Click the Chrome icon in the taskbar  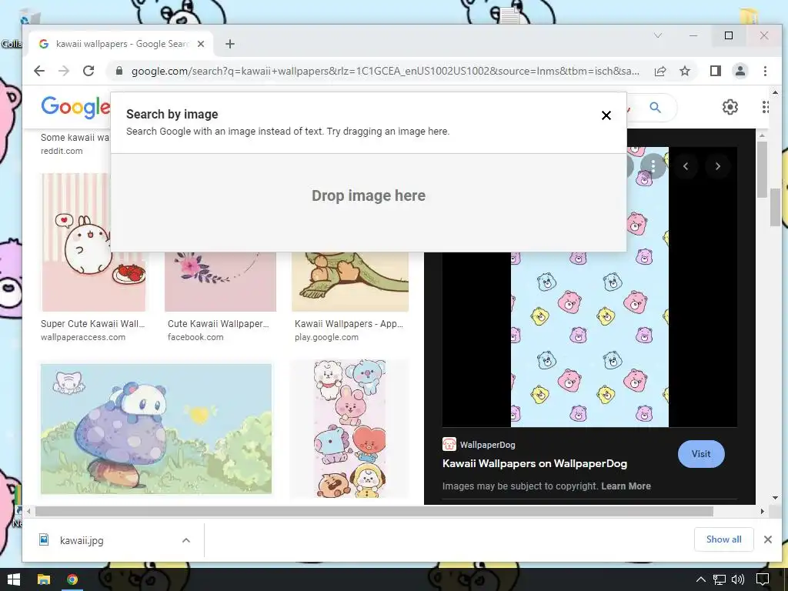pos(72,579)
